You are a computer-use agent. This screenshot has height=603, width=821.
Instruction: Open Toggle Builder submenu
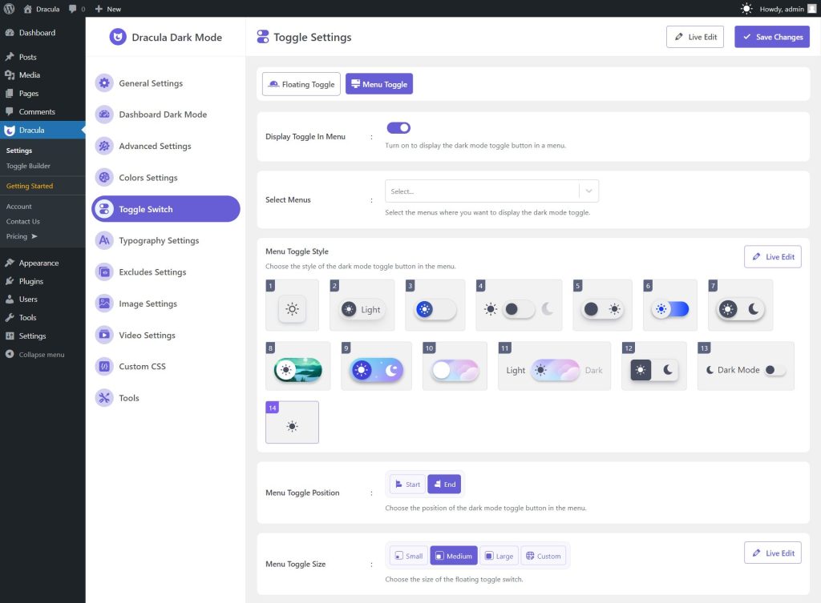[28, 166]
